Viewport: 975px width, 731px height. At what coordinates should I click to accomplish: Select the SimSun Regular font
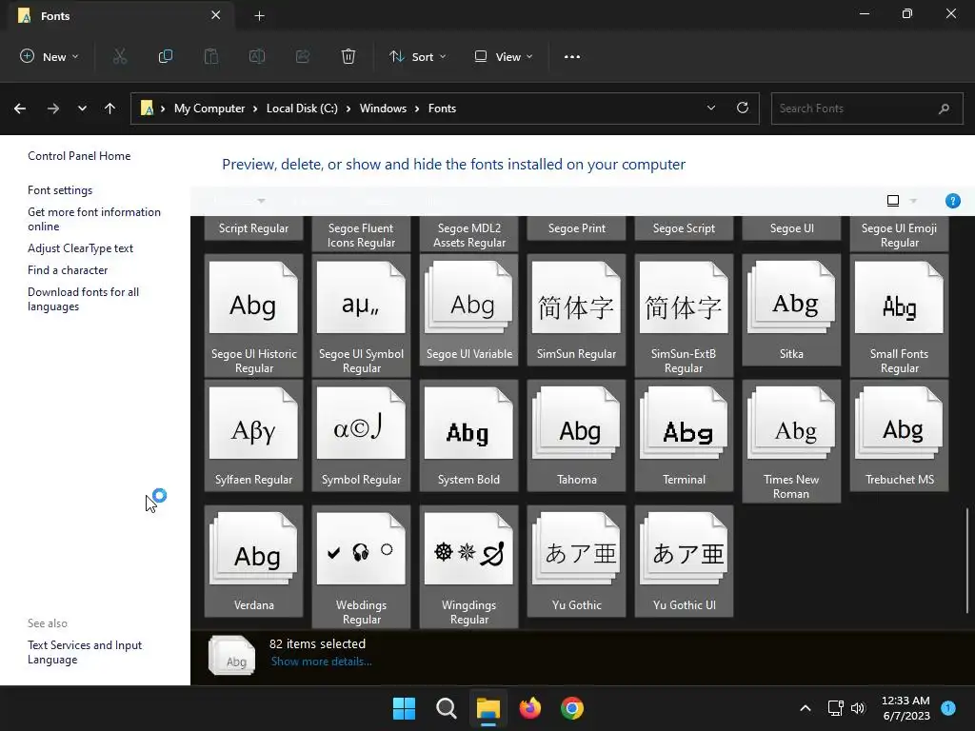(576, 309)
